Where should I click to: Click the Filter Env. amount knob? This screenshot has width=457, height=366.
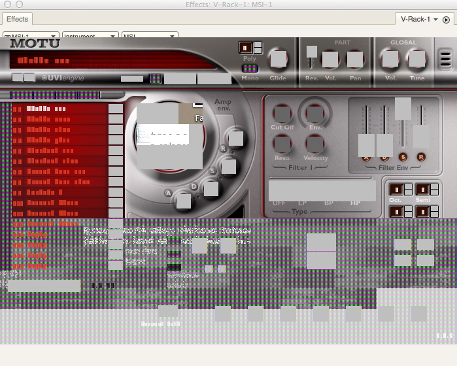click(x=314, y=114)
